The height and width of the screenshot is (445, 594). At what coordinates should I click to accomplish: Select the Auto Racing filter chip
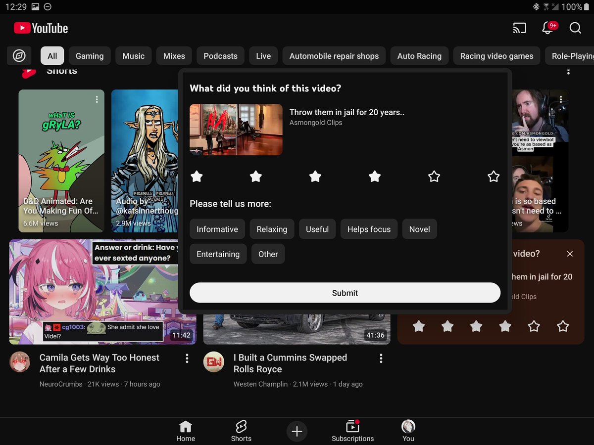click(x=419, y=56)
